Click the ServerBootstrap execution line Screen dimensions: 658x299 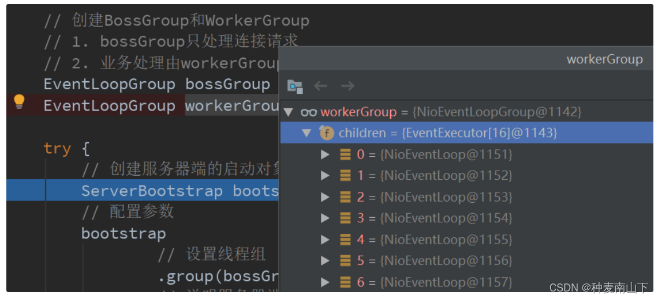(x=143, y=191)
